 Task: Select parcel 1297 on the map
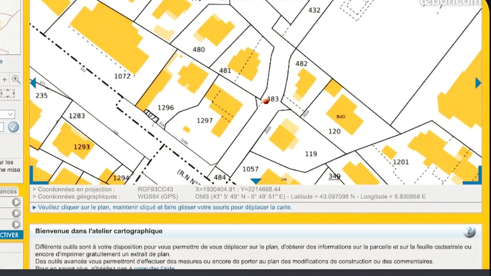[x=205, y=120]
